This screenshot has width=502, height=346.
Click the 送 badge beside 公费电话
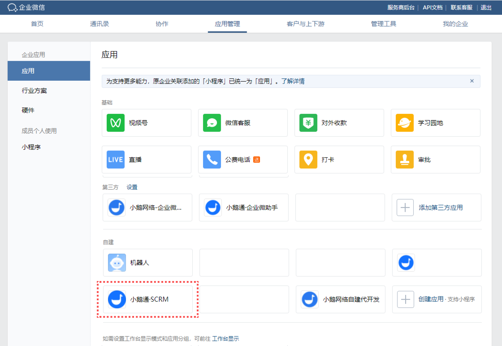[256, 160]
